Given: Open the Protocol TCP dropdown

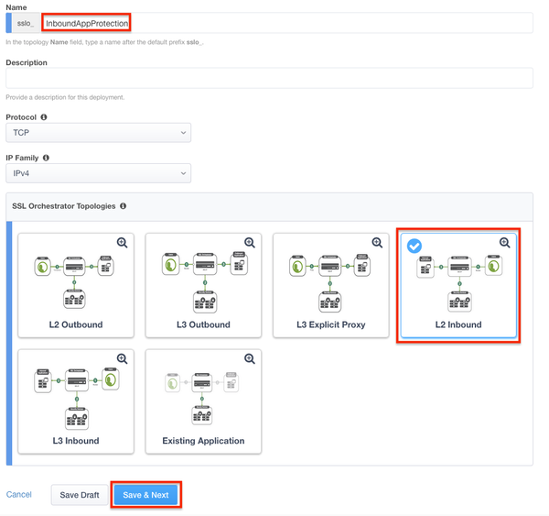Looking at the screenshot, I should (98, 133).
